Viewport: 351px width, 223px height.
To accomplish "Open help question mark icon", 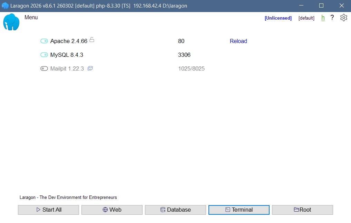I will coord(332,18).
